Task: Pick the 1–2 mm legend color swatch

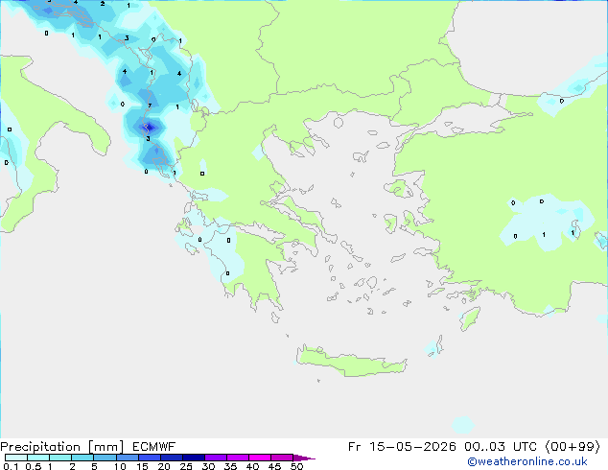Action: pos(60,458)
